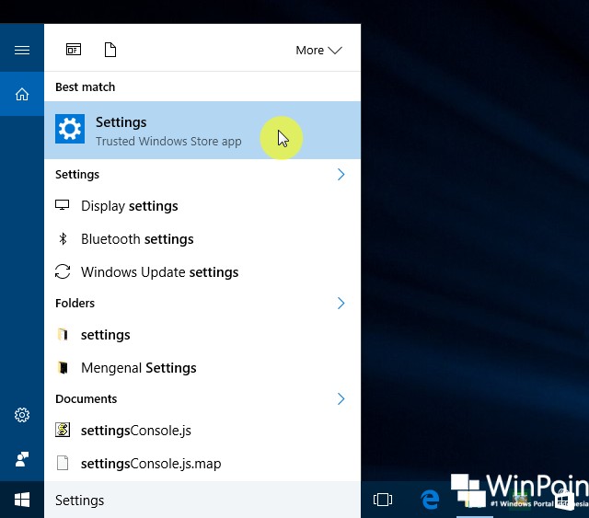The height and width of the screenshot is (518, 589).
Task: Click the search box containing 'Settings'
Action: tap(202, 500)
